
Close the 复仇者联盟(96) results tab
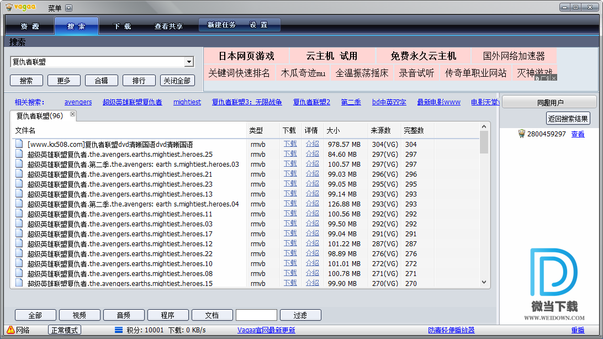pos(73,114)
